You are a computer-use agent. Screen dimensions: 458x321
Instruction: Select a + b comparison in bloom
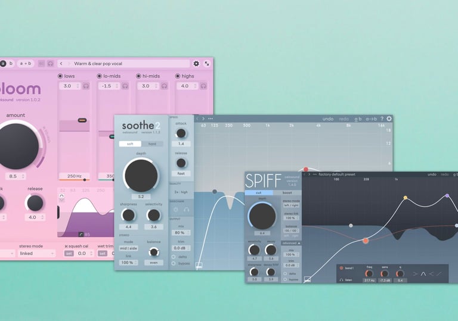26,63
